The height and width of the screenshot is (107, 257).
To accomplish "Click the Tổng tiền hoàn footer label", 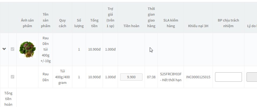I will pyautogui.click(x=8, y=99).
